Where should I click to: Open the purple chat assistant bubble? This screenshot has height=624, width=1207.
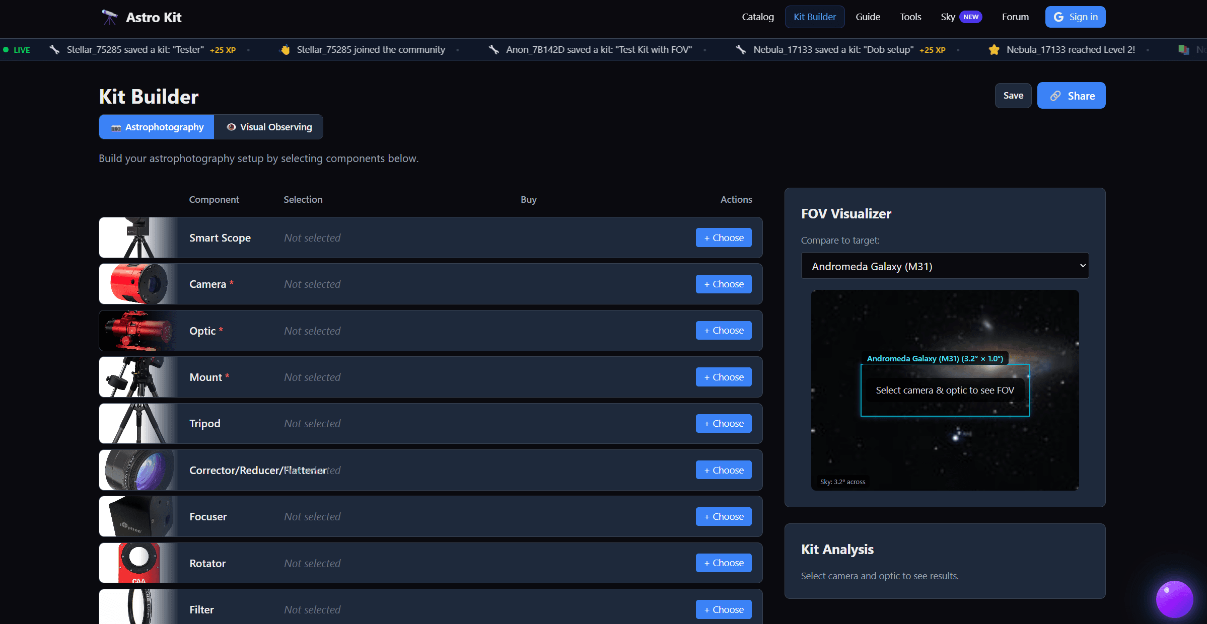click(1174, 599)
